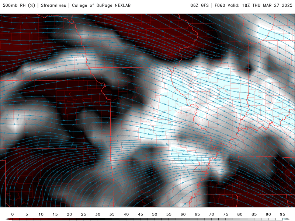Screen dimensions: 295x221
Task: Click the "Streamlines" label in header
Action: click(53, 6)
